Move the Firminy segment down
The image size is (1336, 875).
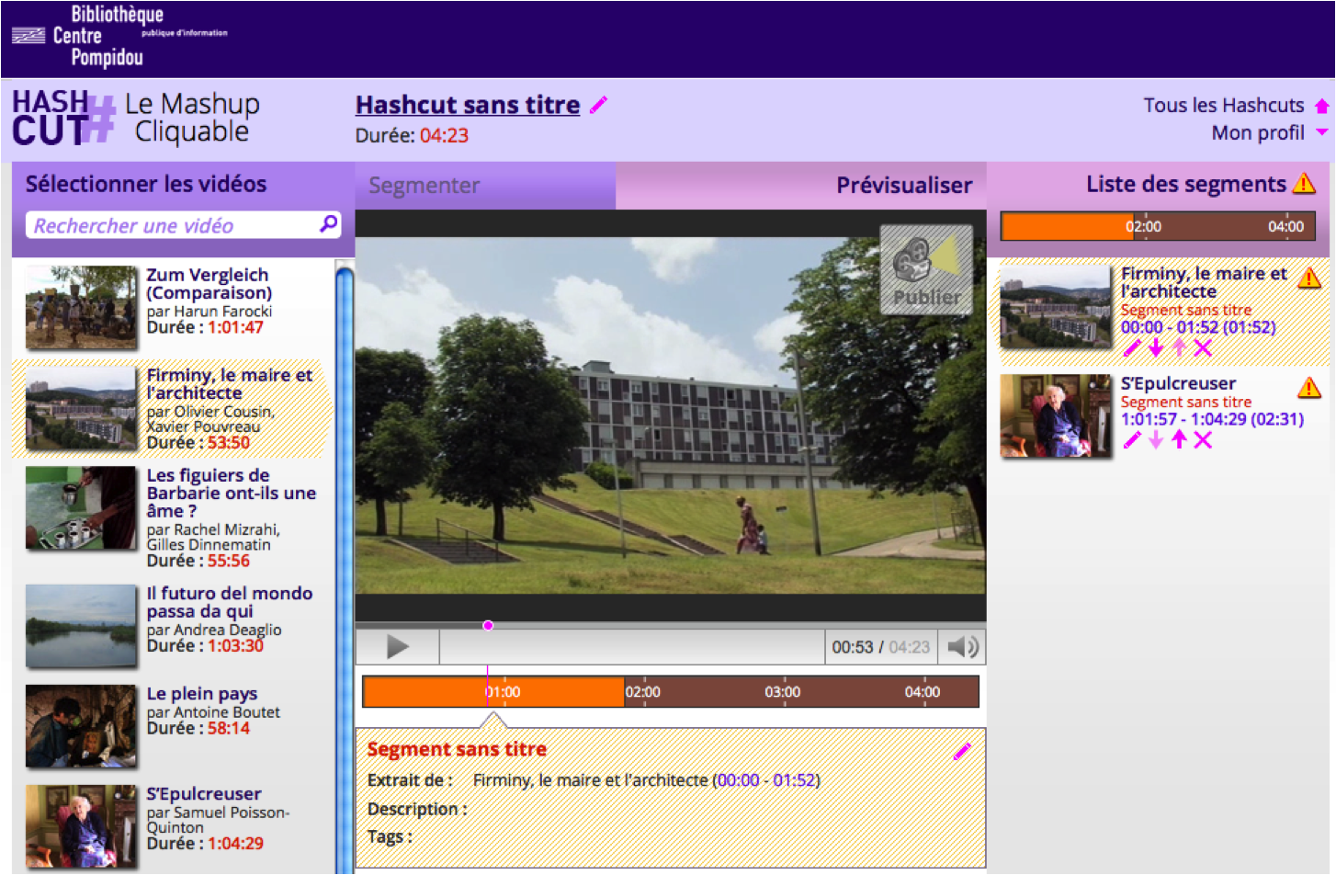[1156, 347]
